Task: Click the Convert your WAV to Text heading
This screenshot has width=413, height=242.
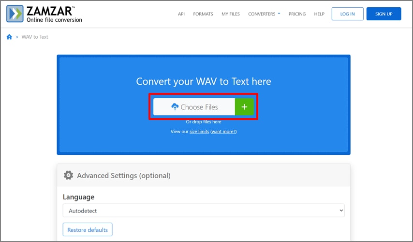Action: pyautogui.click(x=204, y=81)
